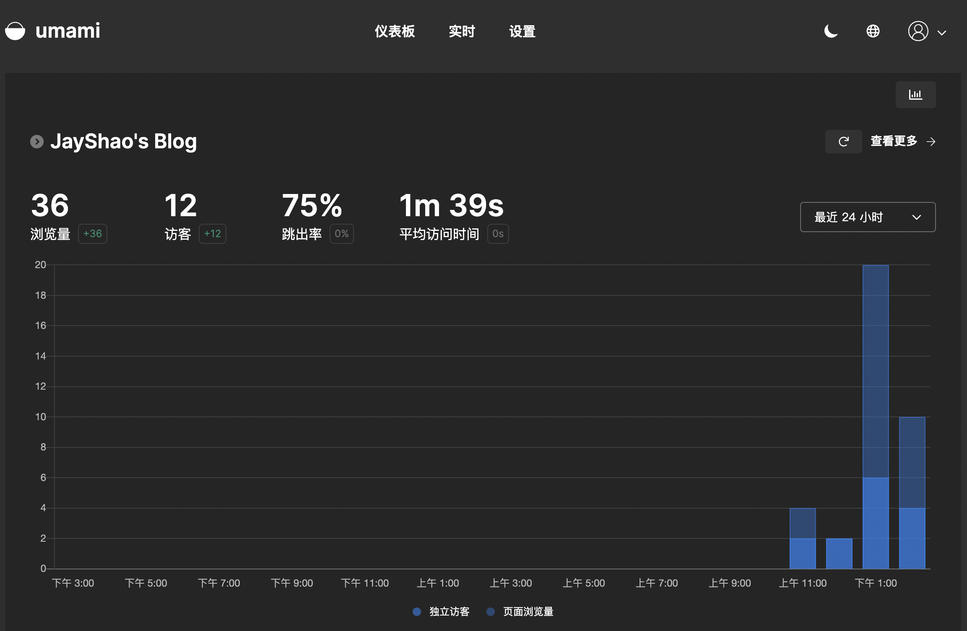The image size is (967, 631).
Task: Click the arrow next to 查看更多
Action: pos(931,142)
